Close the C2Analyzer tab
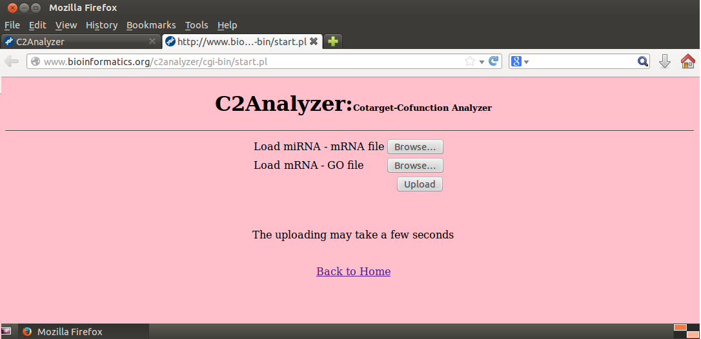Image resolution: width=701 pixels, height=339 pixels. (152, 41)
